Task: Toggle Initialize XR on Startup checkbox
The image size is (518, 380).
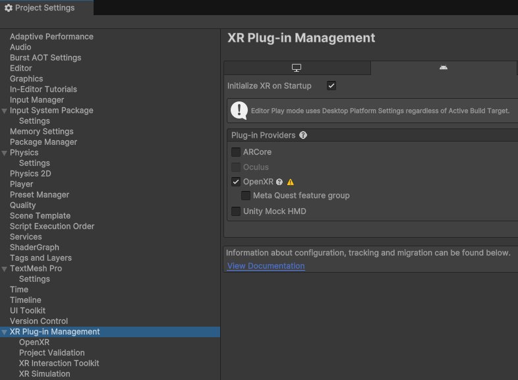Action: tap(331, 86)
